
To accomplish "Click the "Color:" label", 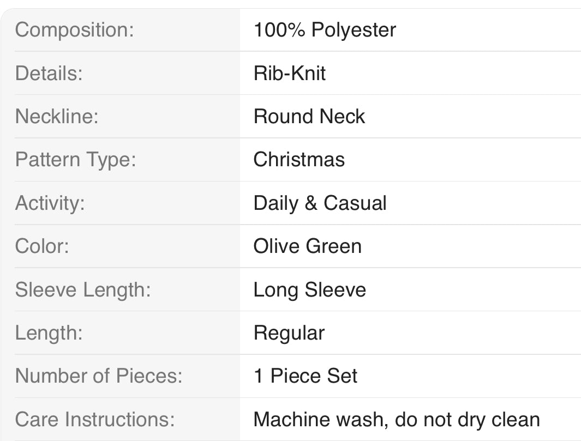I will (x=42, y=246).
